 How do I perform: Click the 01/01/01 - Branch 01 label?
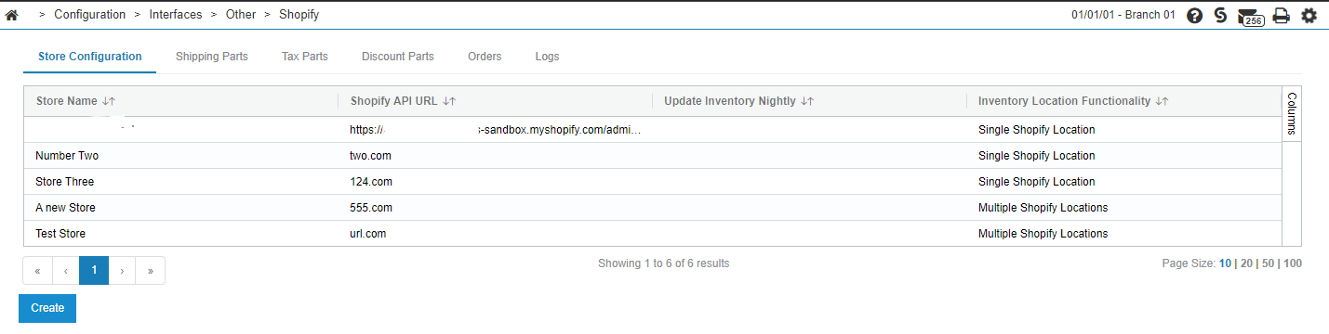pos(1123,16)
